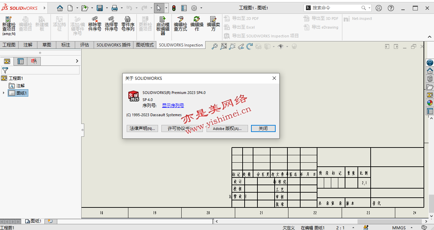Viewport: 434px width, 230px height.
Task: Click the 显示序列号 link
Action: (x=173, y=105)
